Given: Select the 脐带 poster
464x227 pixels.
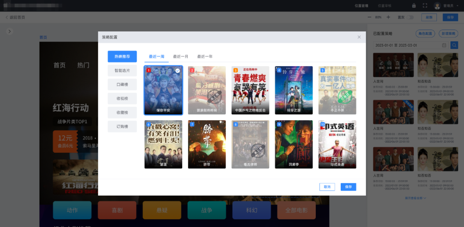Looking at the screenshot, I should [x=207, y=144].
